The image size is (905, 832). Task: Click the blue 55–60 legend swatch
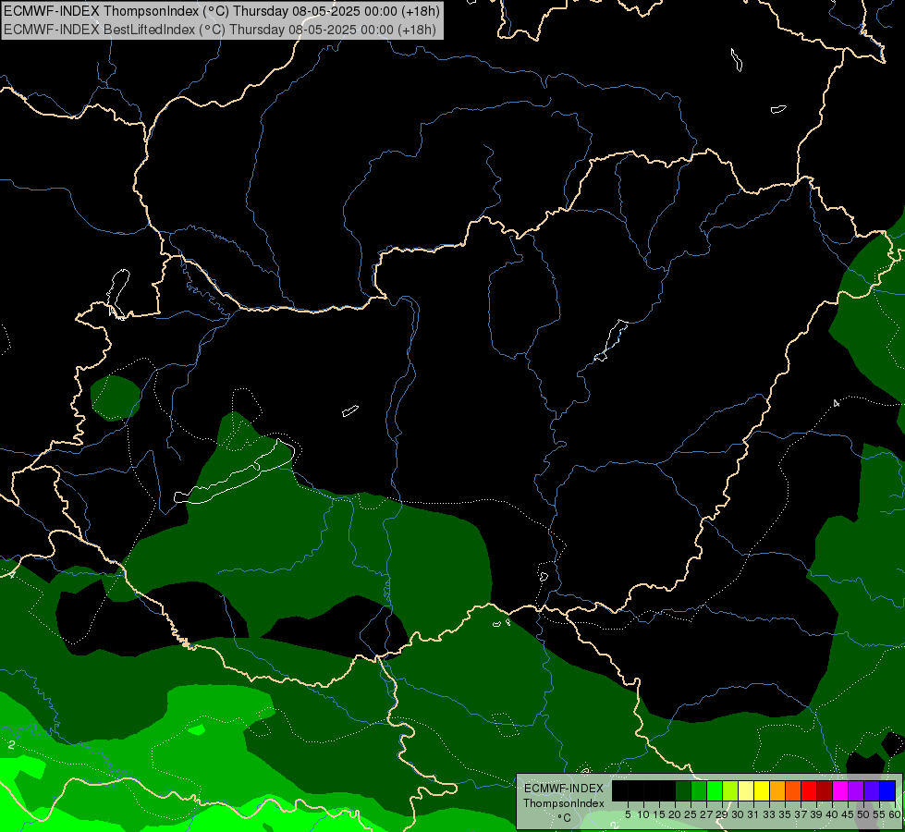click(887, 790)
